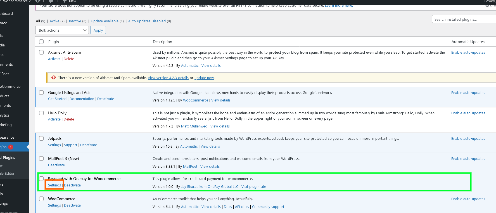
Task: Open HTTPS notice Learn more here link
Action: pos(339,6)
